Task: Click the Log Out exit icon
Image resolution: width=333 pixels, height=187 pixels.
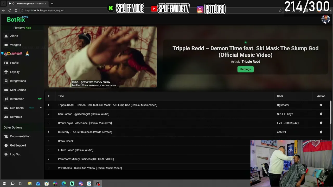Action: click(x=6, y=154)
